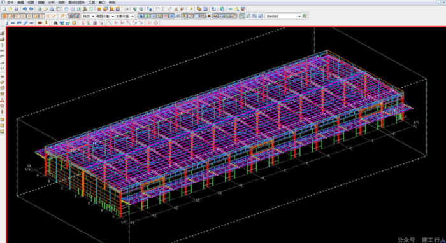Viewport: 446px width, 243px height.
Task: Open the 分析 (Analysis) menu
Action: pyautogui.click(x=51, y=3)
